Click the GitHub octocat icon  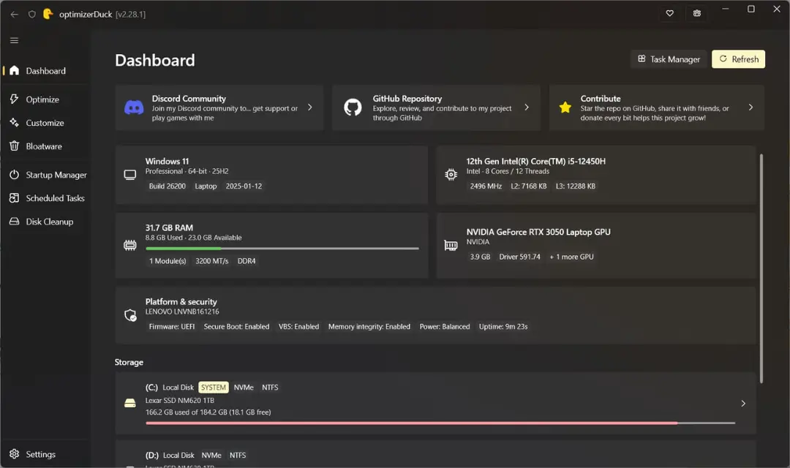tap(353, 107)
